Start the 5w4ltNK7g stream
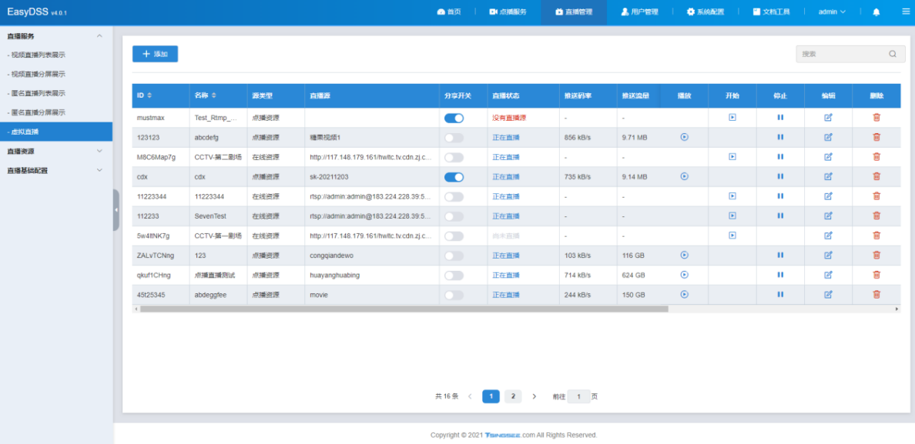 point(732,235)
